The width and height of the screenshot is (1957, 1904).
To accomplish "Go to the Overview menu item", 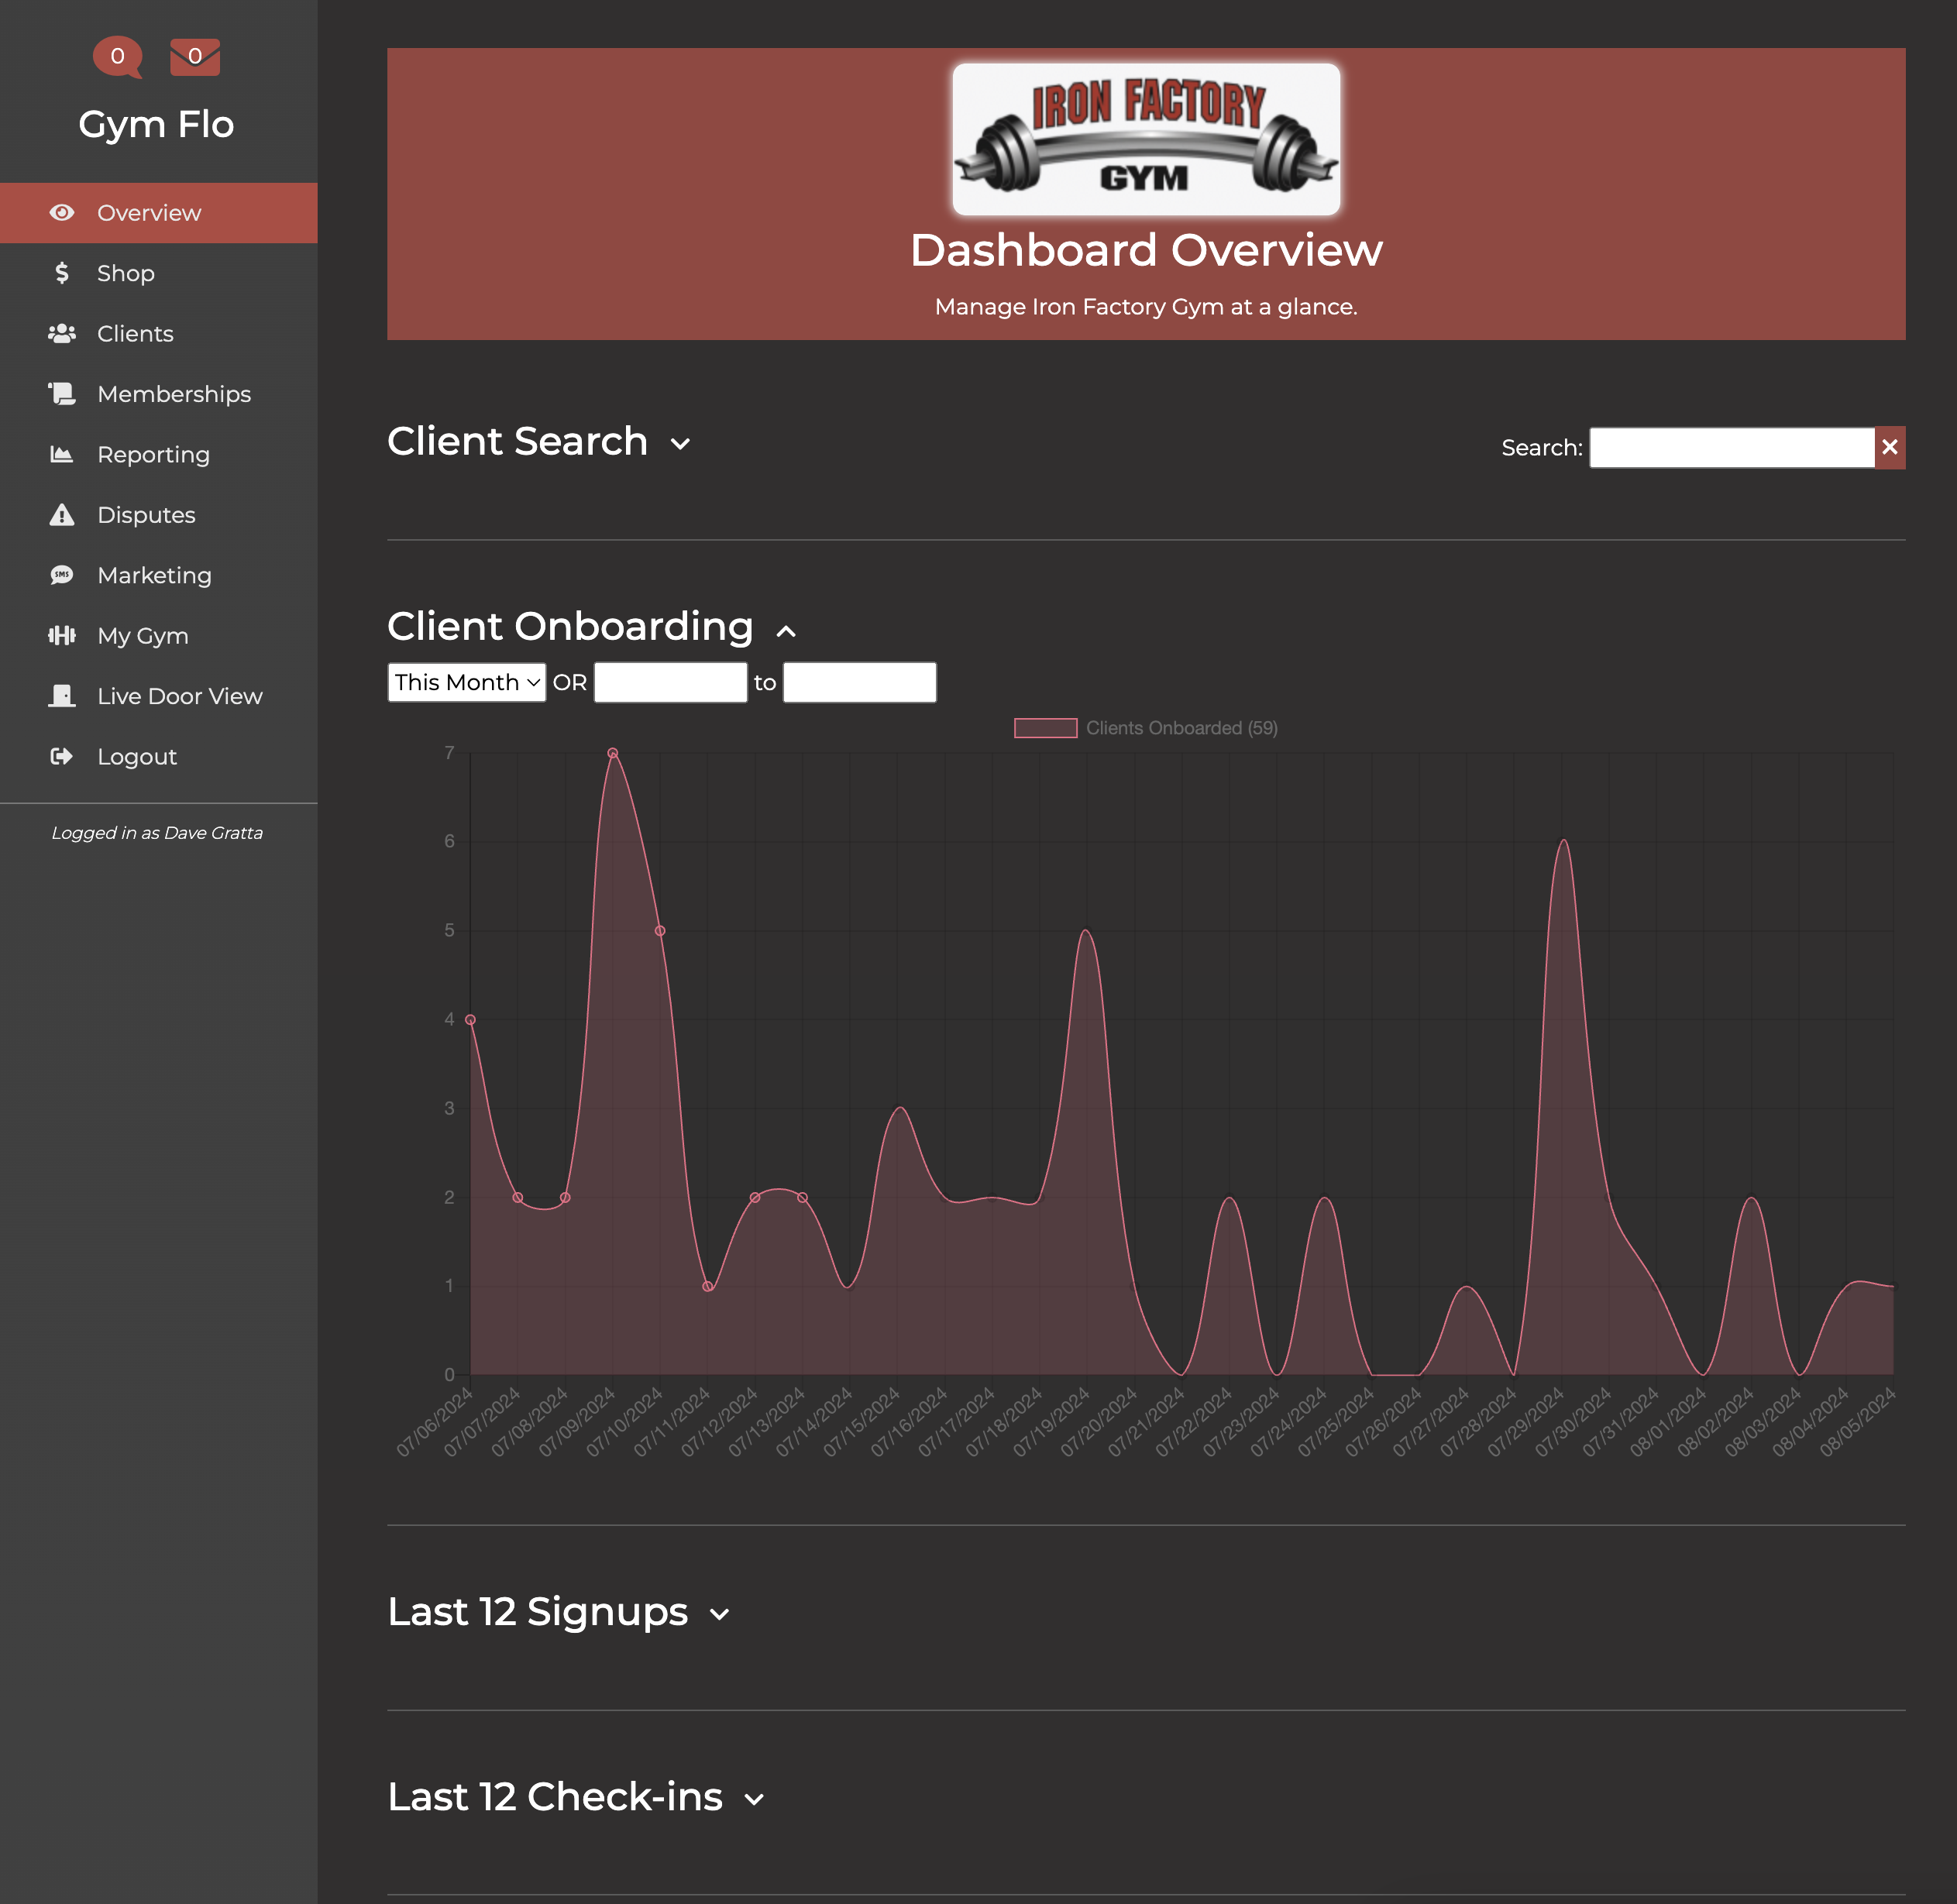I will click(159, 213).
